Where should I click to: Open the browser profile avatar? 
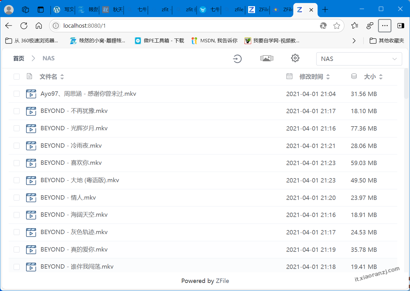click(9, 10)
